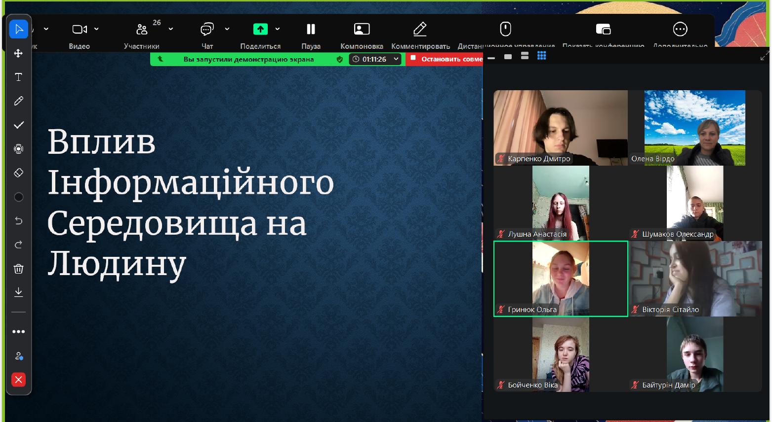Select the pencil Draw tool

click(x=19, y=101)
